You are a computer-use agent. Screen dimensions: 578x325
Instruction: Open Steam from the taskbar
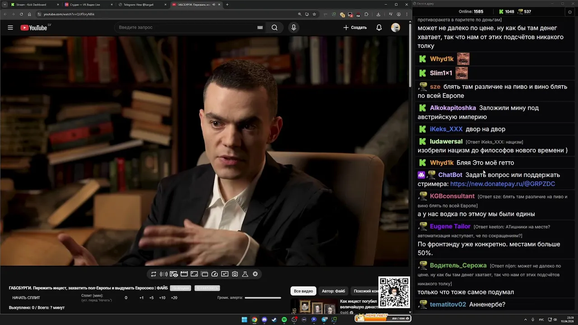pyautogui.click(x=274, y=320)
